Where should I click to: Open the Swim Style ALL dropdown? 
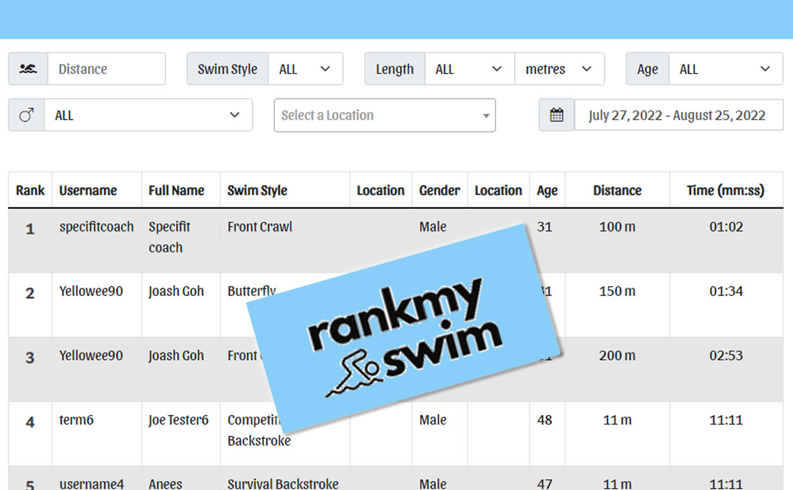pos(305,69)
